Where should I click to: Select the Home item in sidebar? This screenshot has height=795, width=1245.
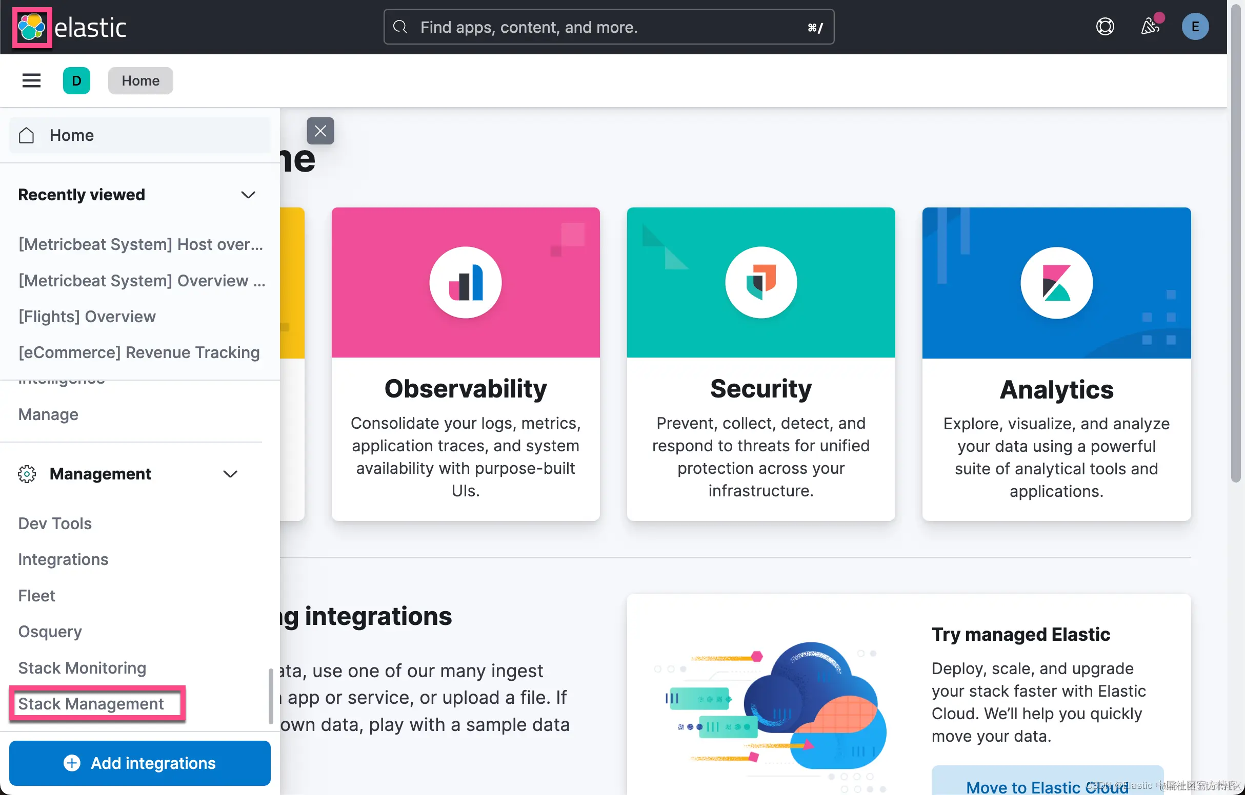tap(71, 135)
